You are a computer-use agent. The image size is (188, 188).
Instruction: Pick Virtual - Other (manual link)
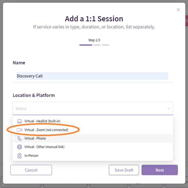click(x=93, y=147)
